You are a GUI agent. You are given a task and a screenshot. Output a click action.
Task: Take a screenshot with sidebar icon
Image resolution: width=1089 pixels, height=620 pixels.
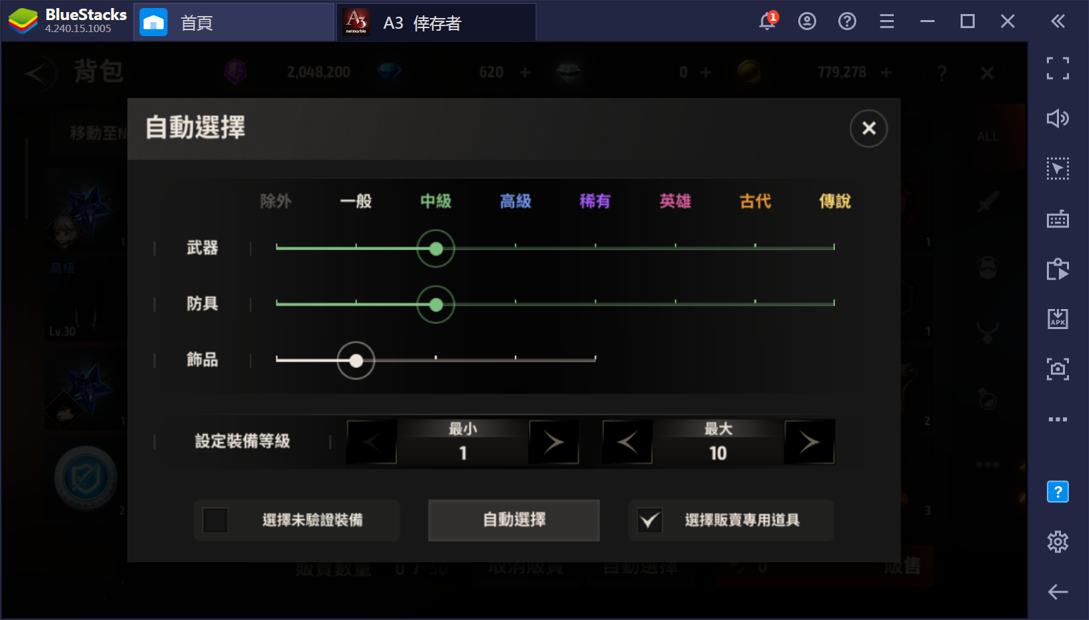click(x=1058, y=369)
